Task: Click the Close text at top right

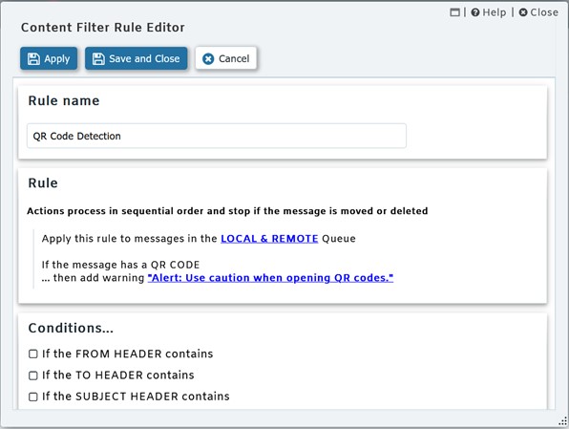Action: point(544,12)
